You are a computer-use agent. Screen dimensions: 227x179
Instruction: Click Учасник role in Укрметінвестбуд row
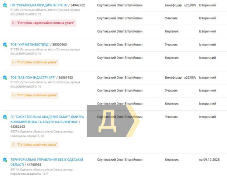coord(171,45)
